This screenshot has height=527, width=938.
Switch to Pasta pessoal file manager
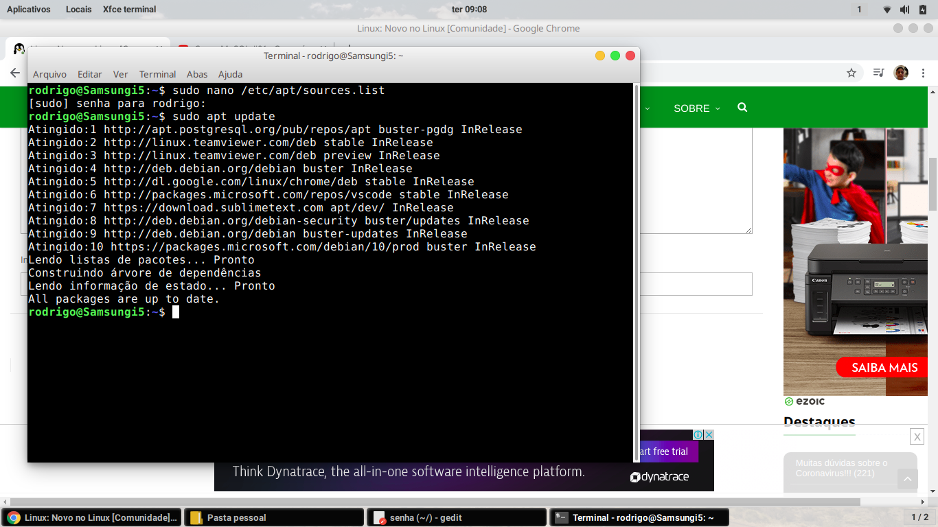click(x=273, y=517)
